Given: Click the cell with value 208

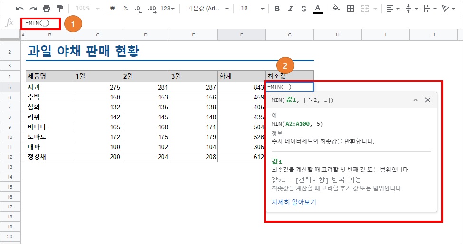Looking at the screenshot, I should (x=194, y=157).
